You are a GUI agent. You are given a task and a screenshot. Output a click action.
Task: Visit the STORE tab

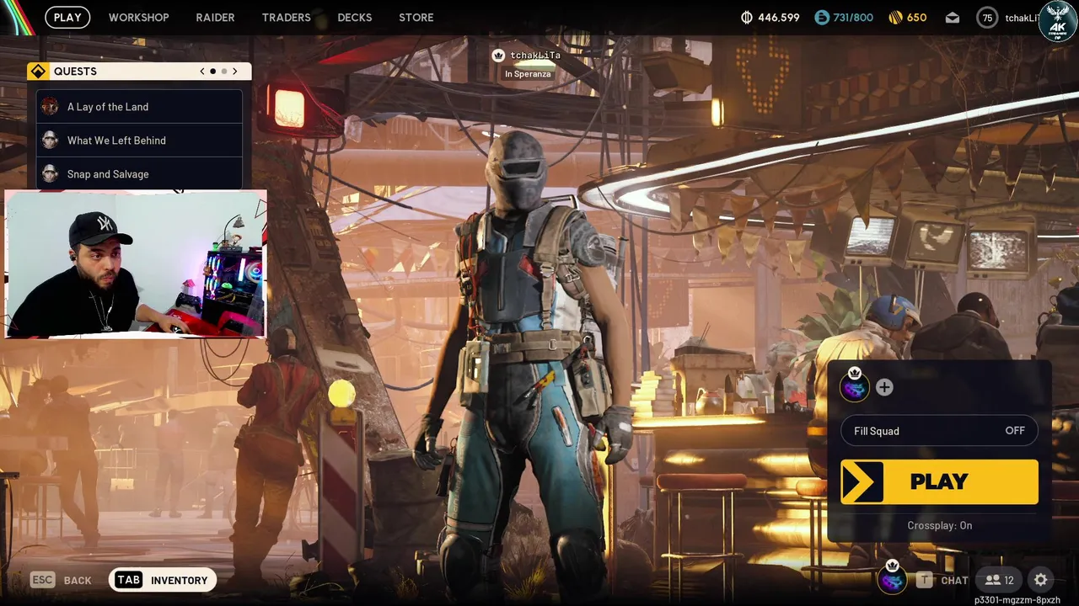coord(416,17)
